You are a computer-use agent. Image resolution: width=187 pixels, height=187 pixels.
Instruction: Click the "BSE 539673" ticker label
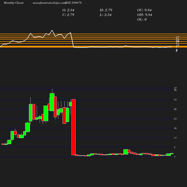click(73, 3)
